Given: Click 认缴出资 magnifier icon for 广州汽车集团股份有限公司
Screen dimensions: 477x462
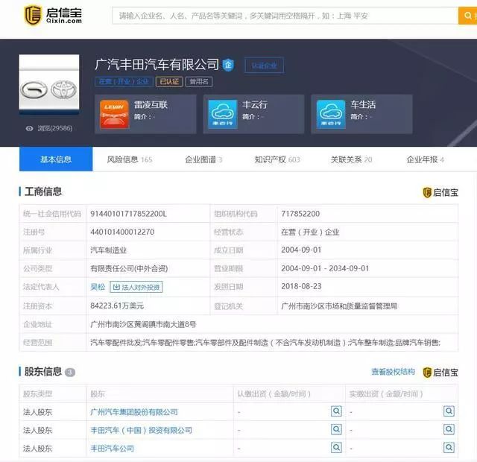Looking at the screenshot, I should (x=336, y=411).
